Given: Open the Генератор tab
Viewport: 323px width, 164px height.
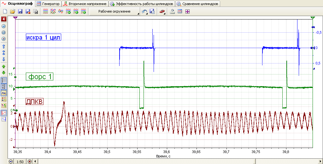Looking at the screenshot, I should (x=49, y=4).
